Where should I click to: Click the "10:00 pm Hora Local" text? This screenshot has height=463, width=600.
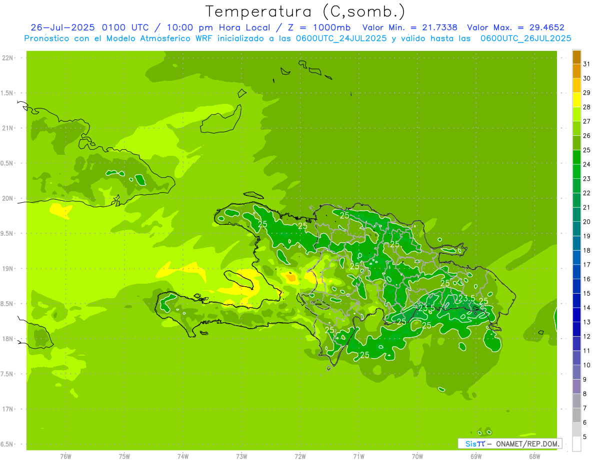pyautogui.click(x=218, y=27)
